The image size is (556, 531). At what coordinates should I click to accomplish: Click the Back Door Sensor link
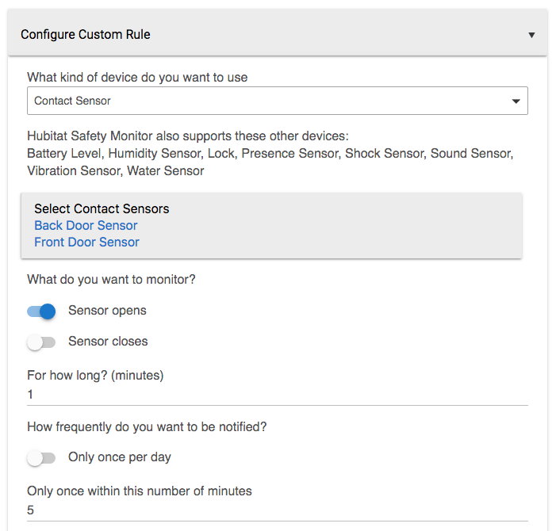pyautogui.click(x=86, y=225)
